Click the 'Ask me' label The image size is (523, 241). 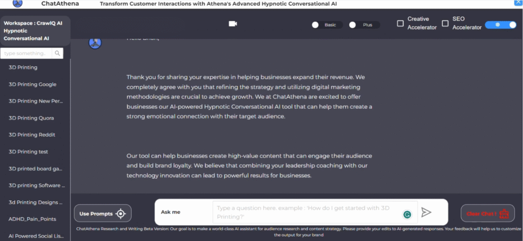[171, 212]
